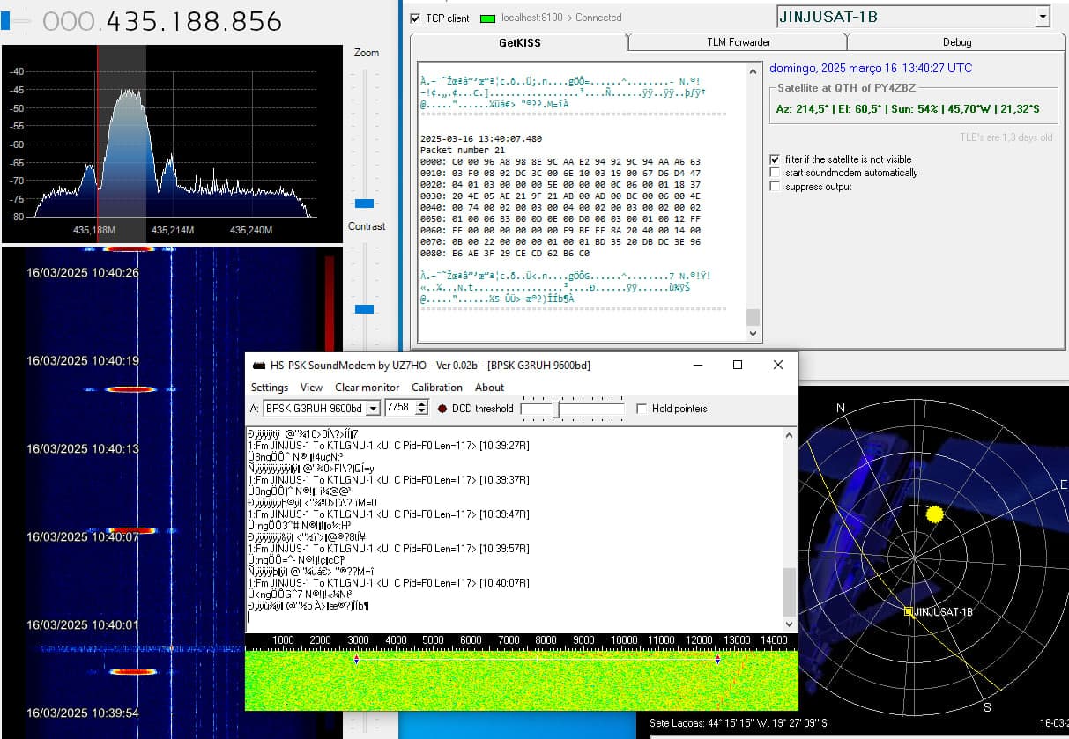Screen dimensions: 1069x739
Task: Click SoundModem title bar app icon
Action: click(x=259, y=366)
